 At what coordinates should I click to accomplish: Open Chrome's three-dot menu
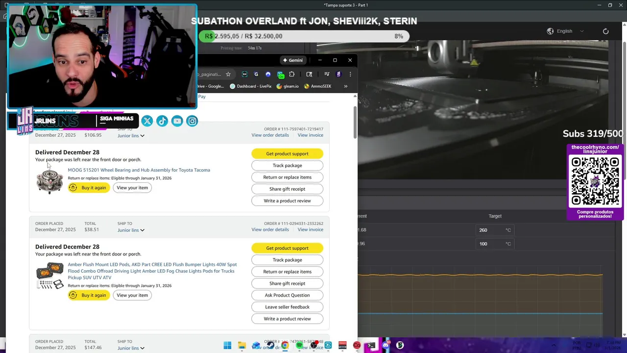[350, 74]
